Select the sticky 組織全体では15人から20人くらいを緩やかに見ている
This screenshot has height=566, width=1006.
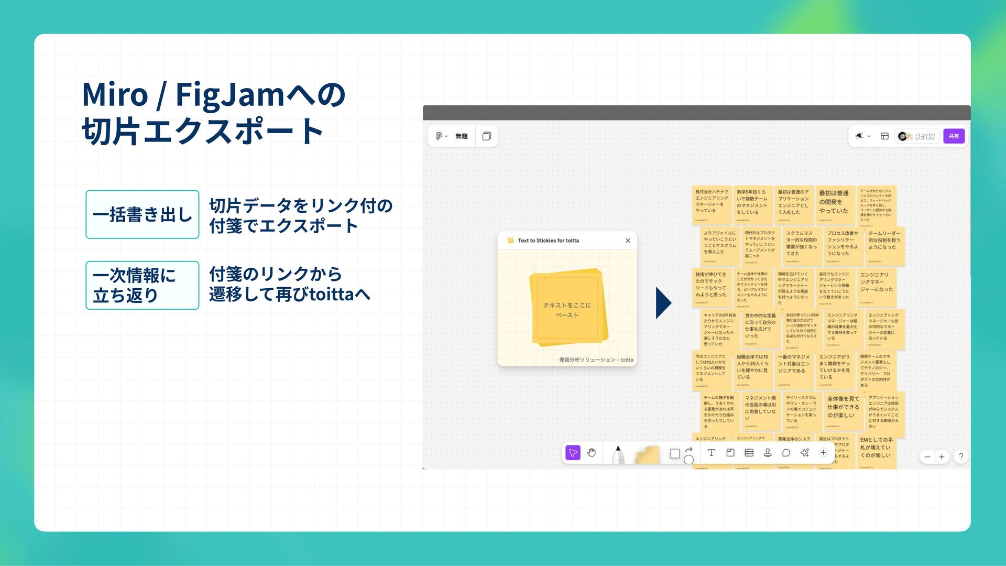click(x=753, y=370)
